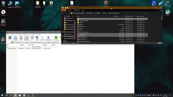
Task: Refresh the Explorer folder view
Action: pyautogui.click(x=128, y=13)
